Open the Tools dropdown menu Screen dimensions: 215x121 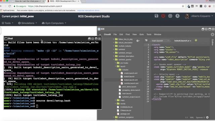pos(7,23)
